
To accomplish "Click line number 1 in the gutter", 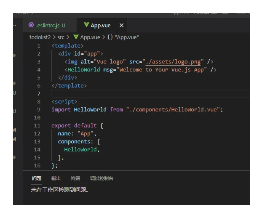I will [x=39, y=46].
